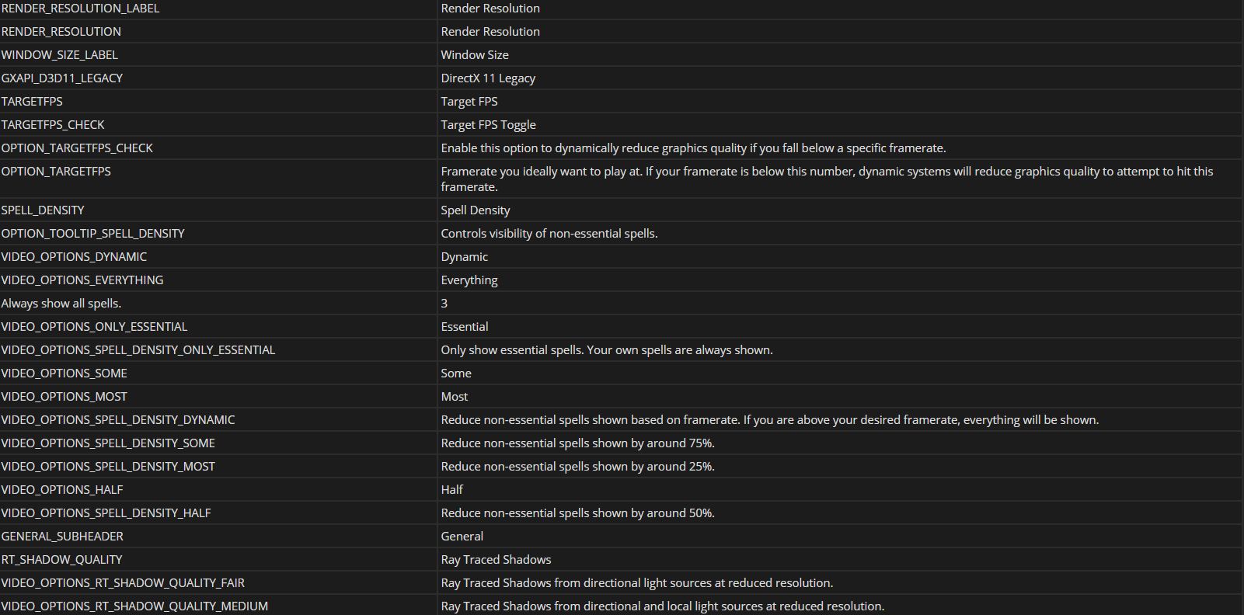Select the "Target FPS Toggle" value text
1244x615 pixels.
point(488,125)
